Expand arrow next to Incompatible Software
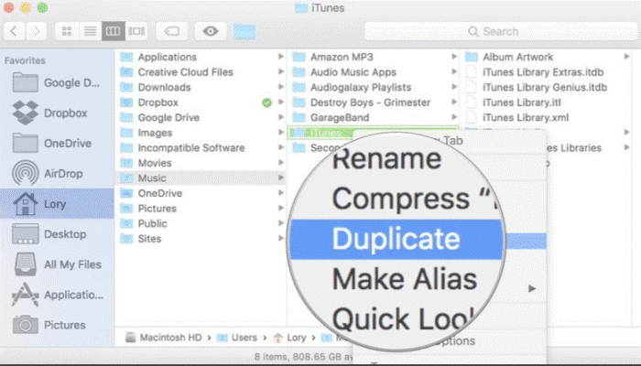The height and width of the screenshot is (366, 641). (x=281, y=147)
